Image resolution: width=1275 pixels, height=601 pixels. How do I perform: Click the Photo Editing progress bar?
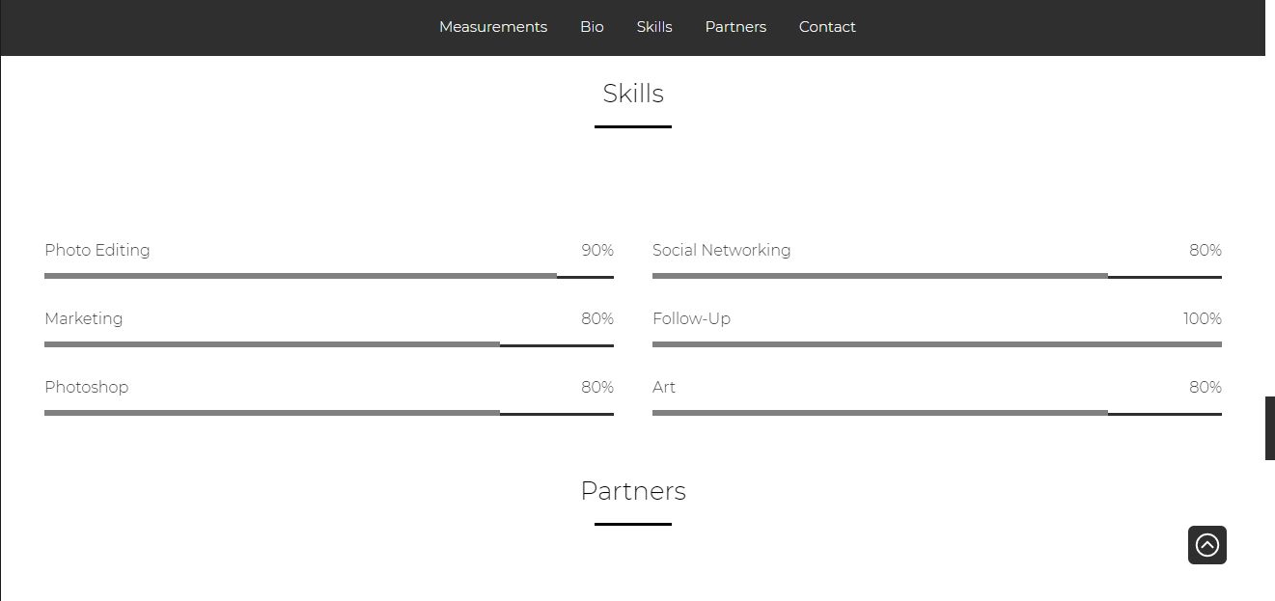pyautogui.click(x=329, y=276)
